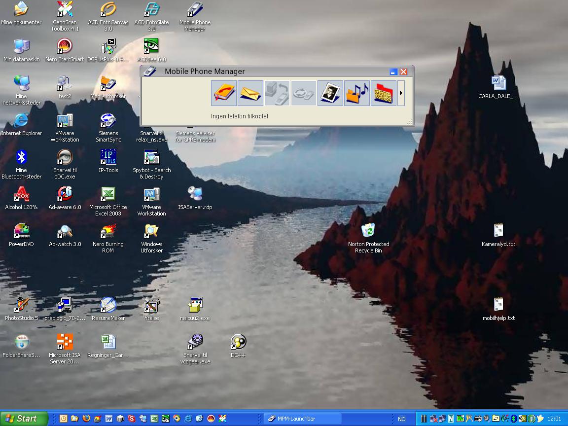Click the MPM-Launchbar taskbar button
This screenshot has height=426, width=568.
tap(302, 419)
